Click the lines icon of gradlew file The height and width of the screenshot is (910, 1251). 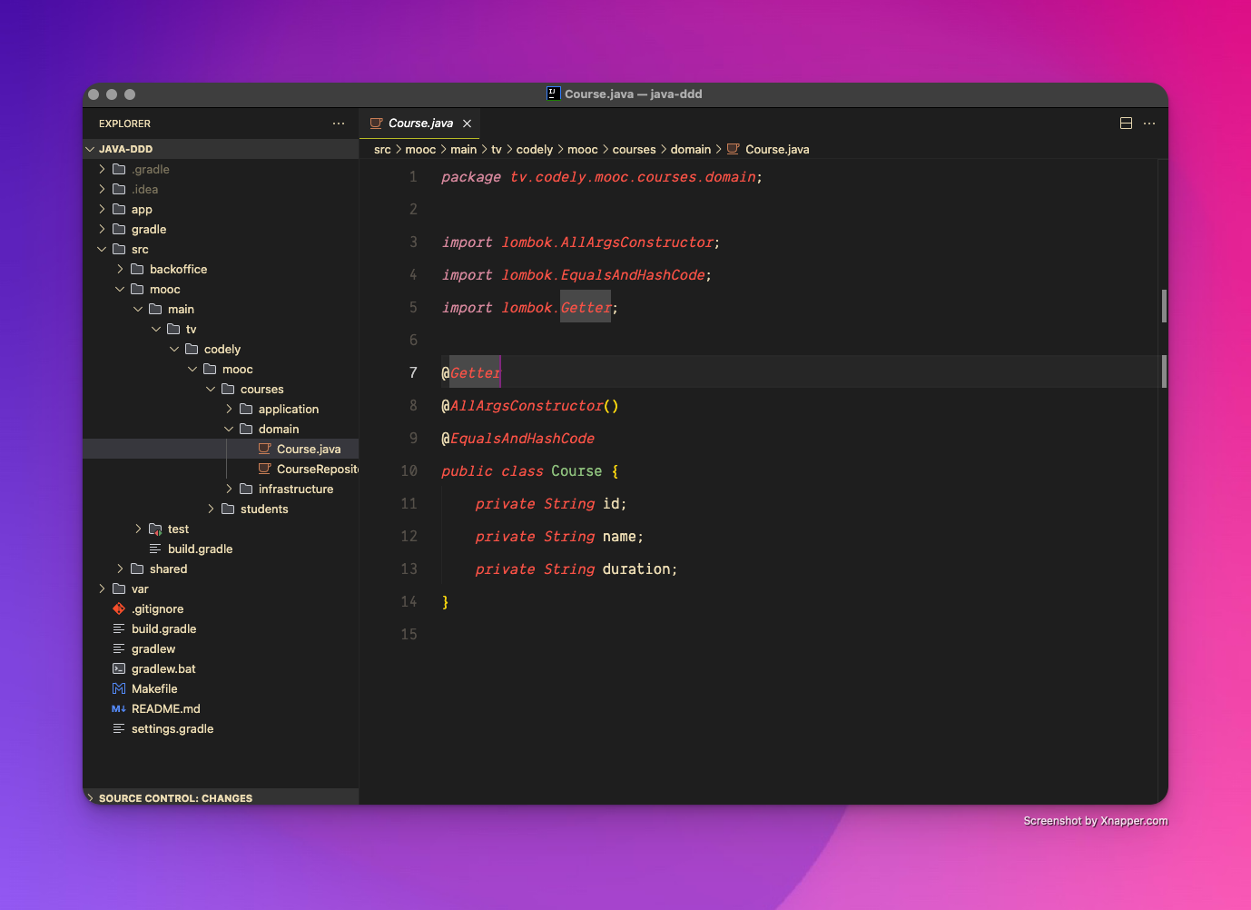(119, 648)
